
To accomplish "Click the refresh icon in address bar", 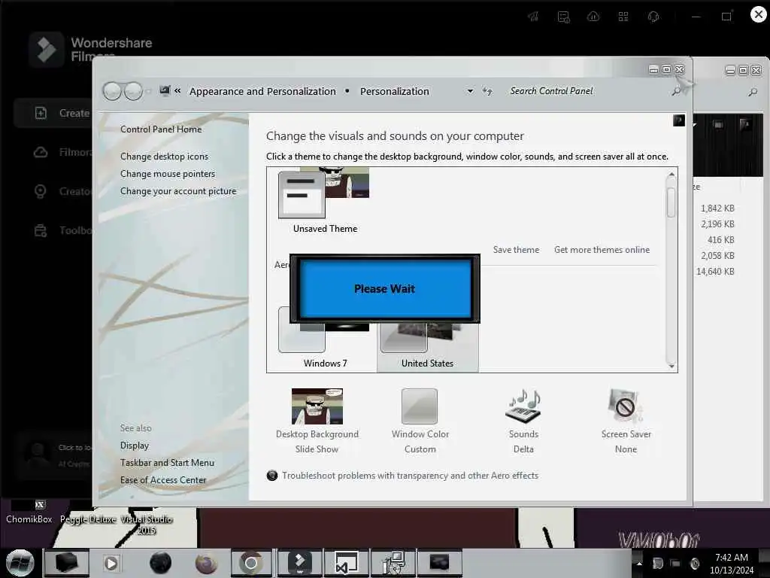I will [487, 91].
